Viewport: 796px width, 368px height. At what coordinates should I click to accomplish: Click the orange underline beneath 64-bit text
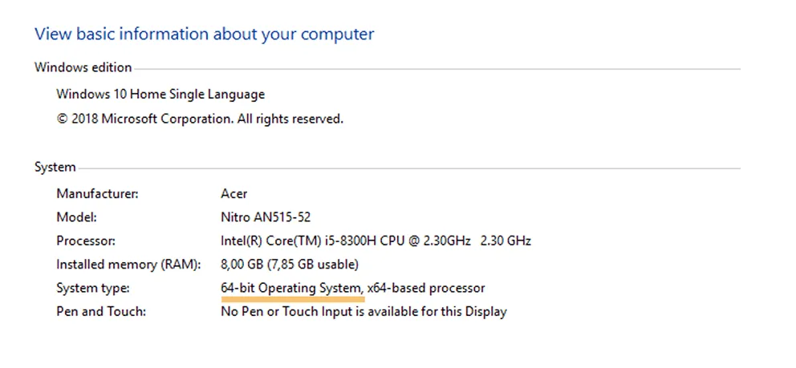[x=293, y=300]
